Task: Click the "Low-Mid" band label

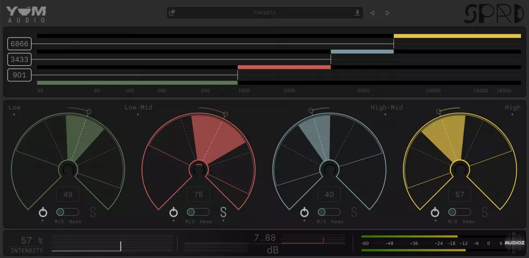Action: (x=138, y=107)
